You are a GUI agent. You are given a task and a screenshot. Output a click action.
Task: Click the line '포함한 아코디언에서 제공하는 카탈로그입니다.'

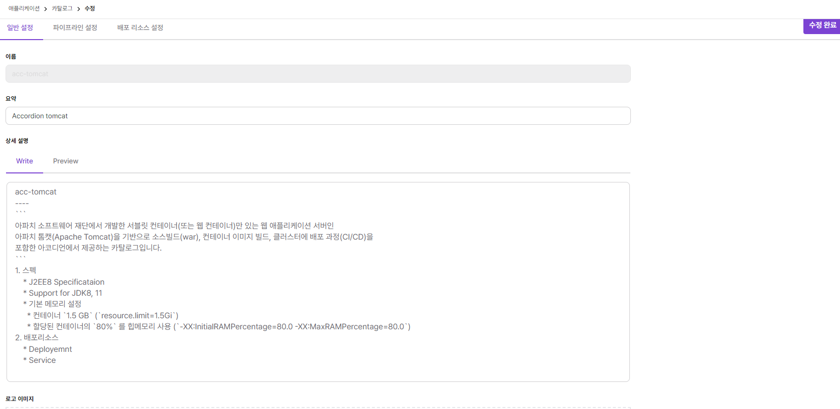pyautogui.click(x=88, y=248)
